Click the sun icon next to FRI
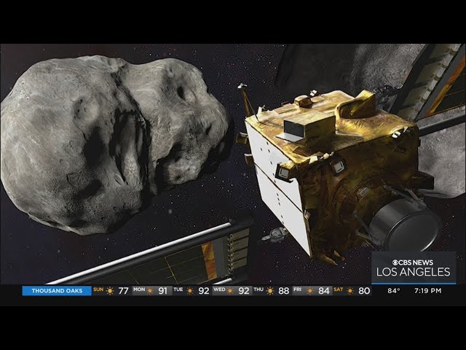The image size is (466, 350). (x=310, y=291)
